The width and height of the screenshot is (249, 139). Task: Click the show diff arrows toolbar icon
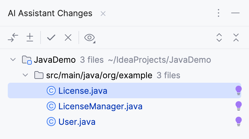coord(13,38)
